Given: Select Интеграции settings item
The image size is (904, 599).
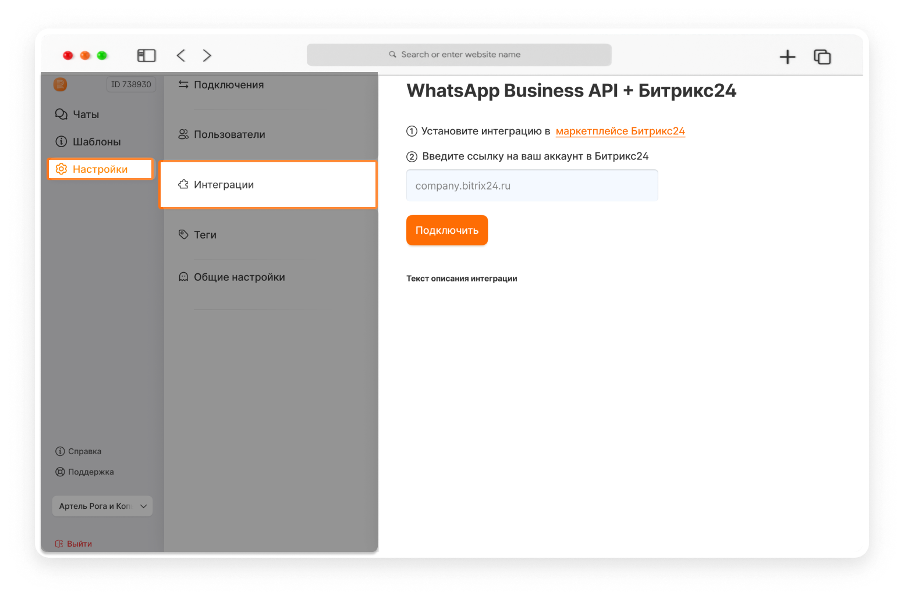Looking at the screenshot, I should [268, 184].
